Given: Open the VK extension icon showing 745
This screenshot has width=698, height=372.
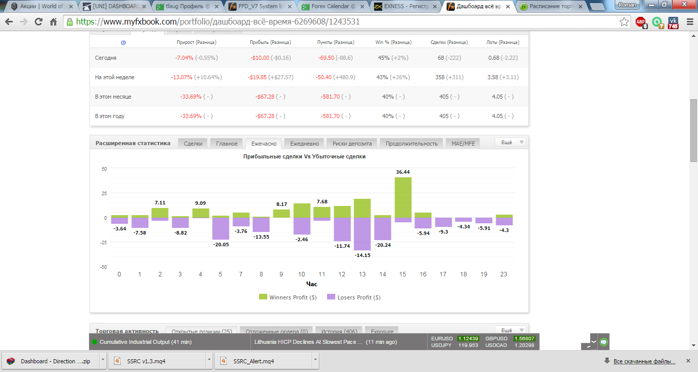Looking at the screenshot, I should coord(673,22).
